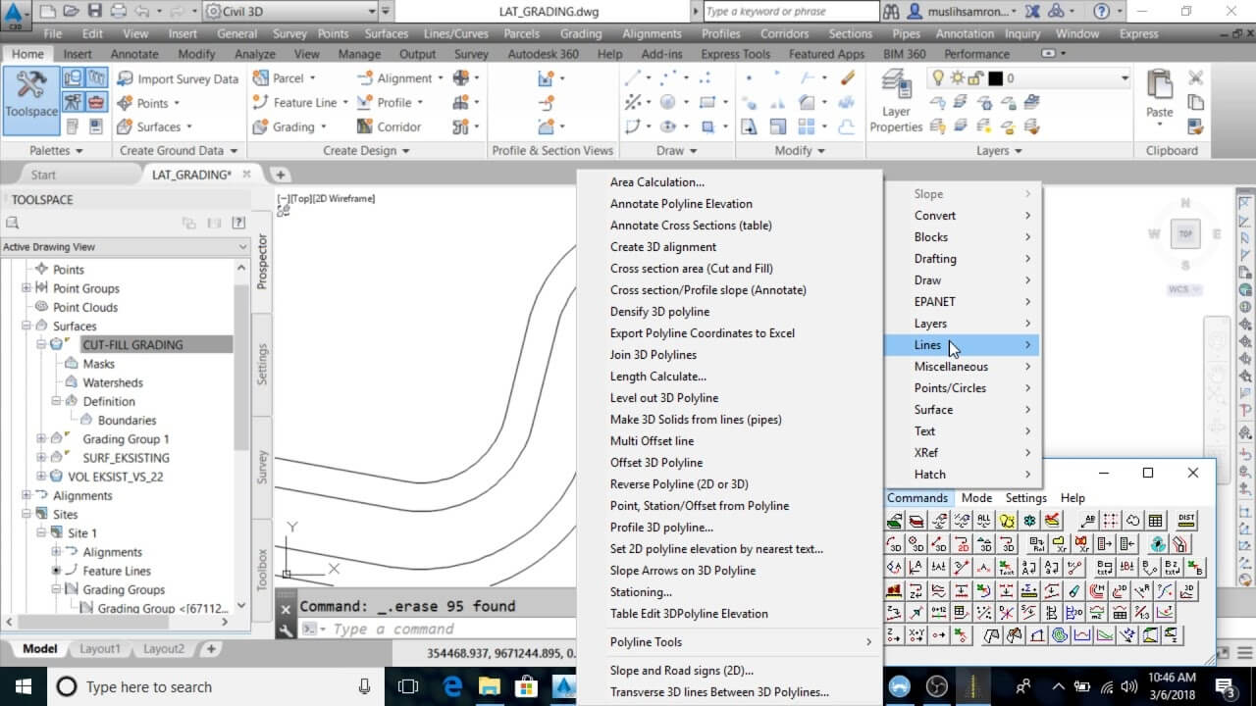
Task: Toggle layer 0 lightbulb on/off
Action: click(x=938, y=78)
